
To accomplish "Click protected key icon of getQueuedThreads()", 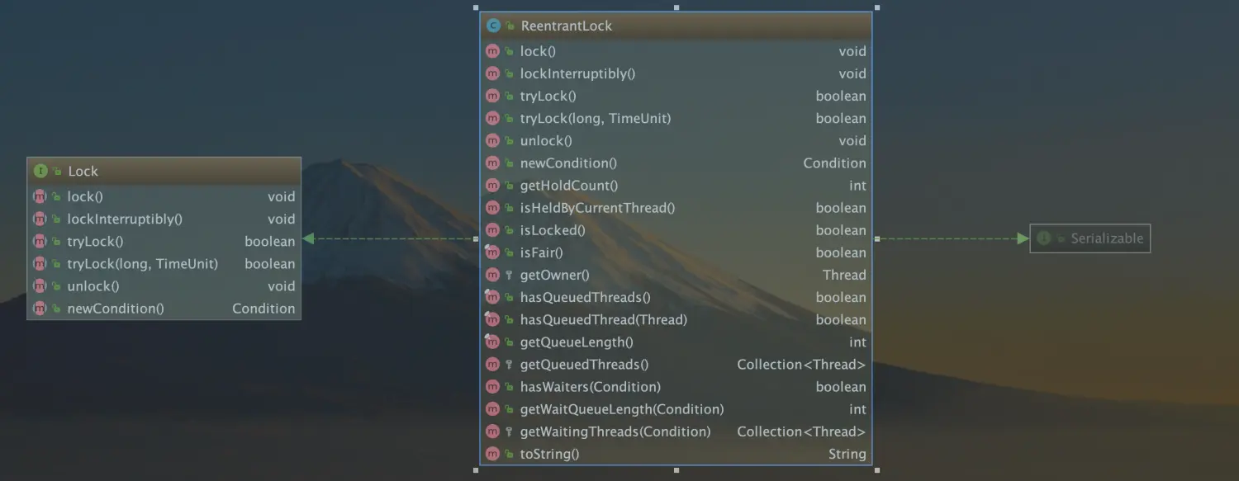I will pyautogui.click(x=510, y=364).
